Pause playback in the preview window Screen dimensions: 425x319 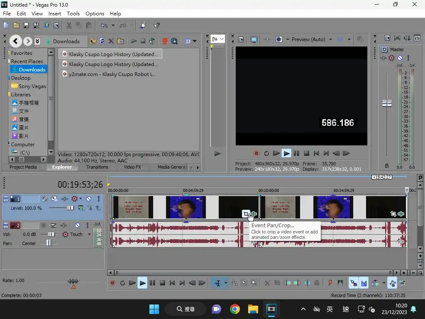click(296, 153)
